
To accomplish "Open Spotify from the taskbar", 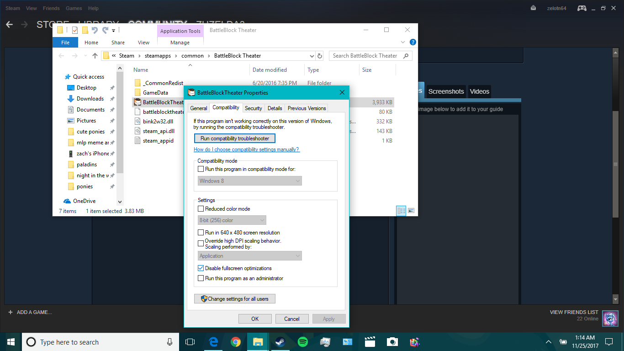I will [x=302, y=342].
